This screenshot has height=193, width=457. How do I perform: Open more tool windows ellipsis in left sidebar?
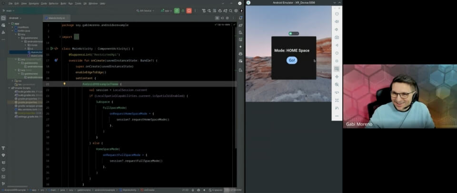[3, 39]
